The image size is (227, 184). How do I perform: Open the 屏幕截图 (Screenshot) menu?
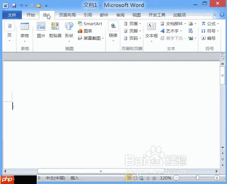point(90,38)
